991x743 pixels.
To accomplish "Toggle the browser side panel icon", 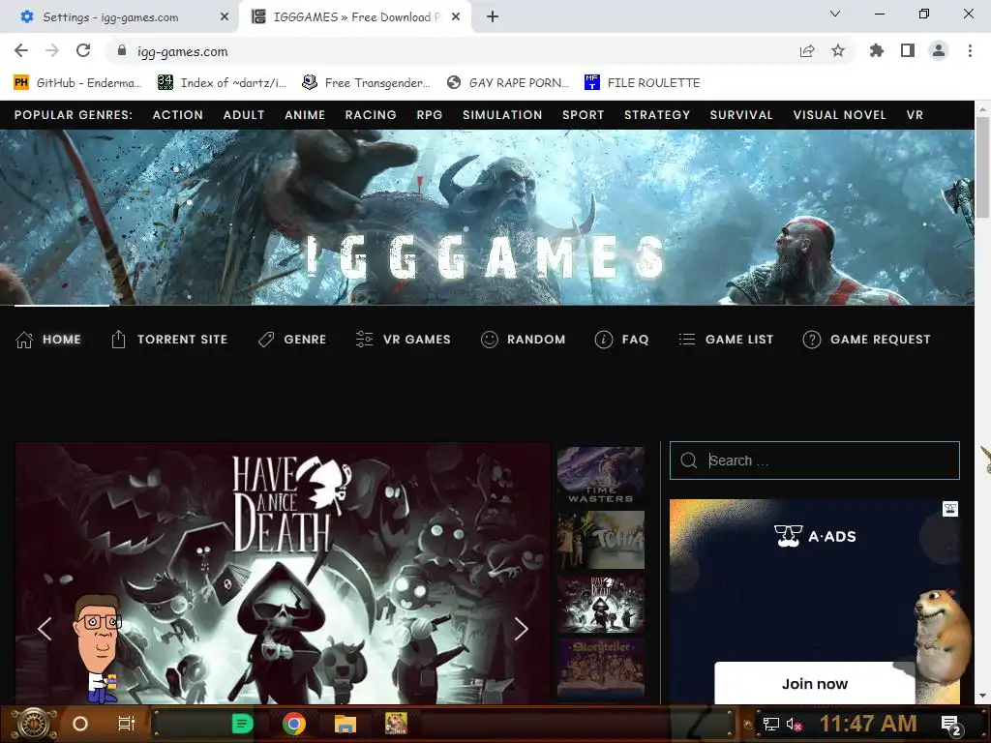I will (908, 50).
